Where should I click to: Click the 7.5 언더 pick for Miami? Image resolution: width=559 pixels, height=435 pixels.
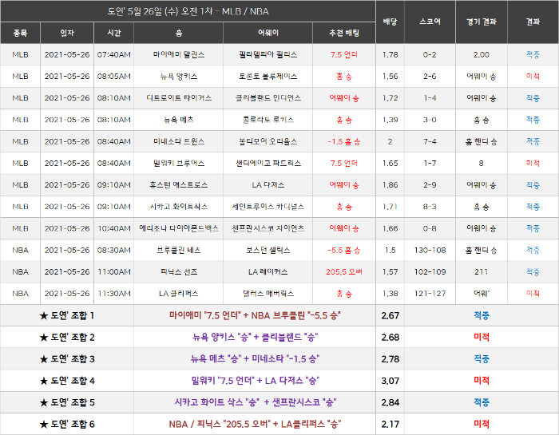click(343, 54)
